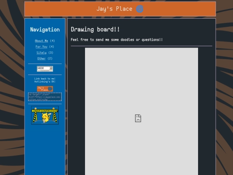
Task: Click the counter's small arrow button
Action: pyautogui.click(x=51, y=68)
